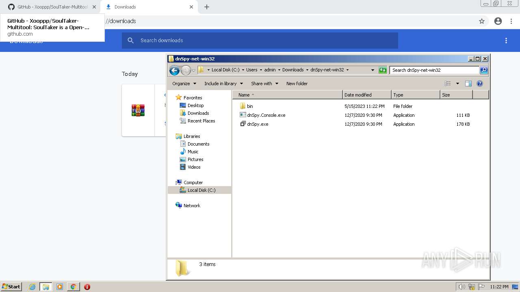Sort by Type column header
520x292 pixels.
(416, 95)
